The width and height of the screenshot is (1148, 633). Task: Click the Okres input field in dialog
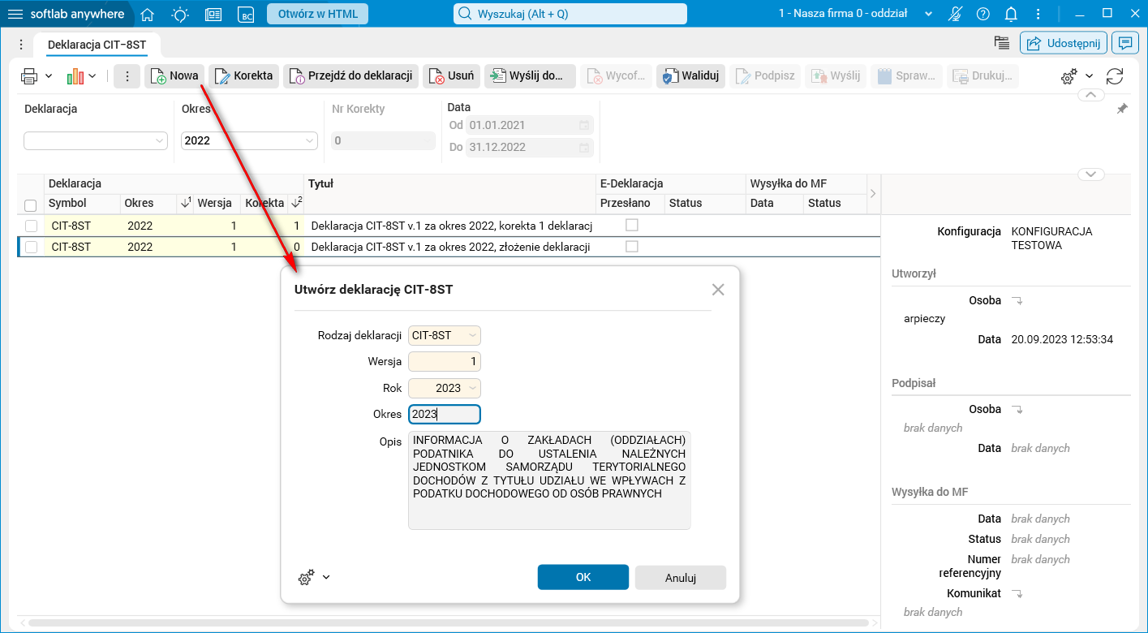[x=445, y=414]
